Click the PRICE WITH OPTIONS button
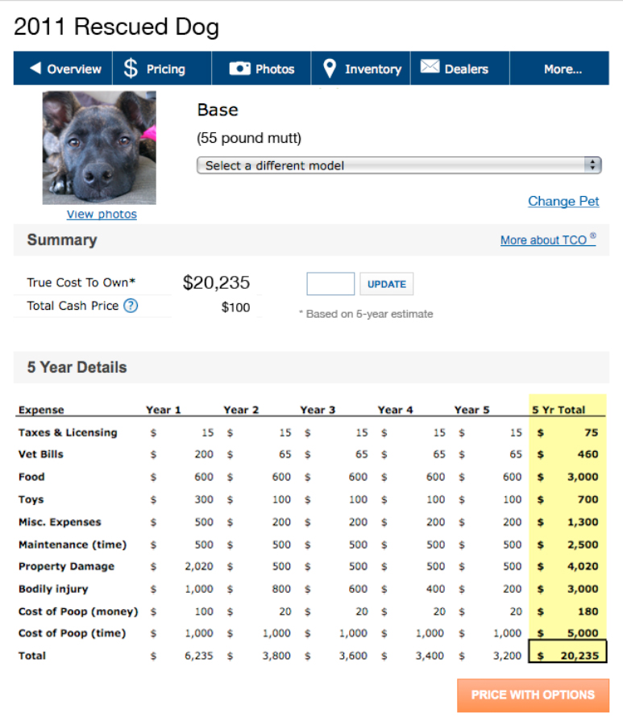This screenshot has height=726, width=623. [x=533, y=695]
